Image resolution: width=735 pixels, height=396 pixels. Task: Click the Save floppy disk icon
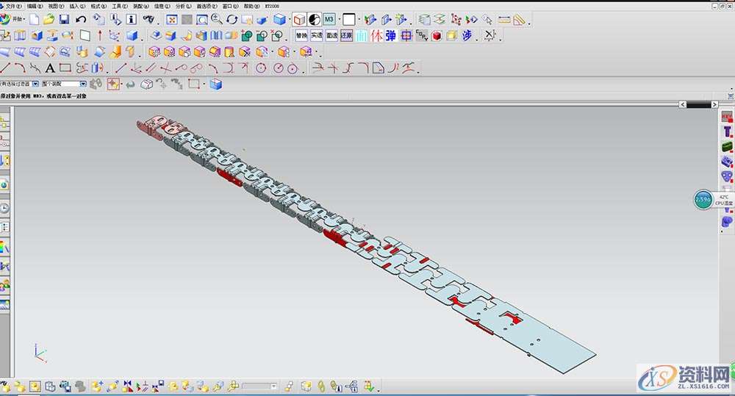64,19
